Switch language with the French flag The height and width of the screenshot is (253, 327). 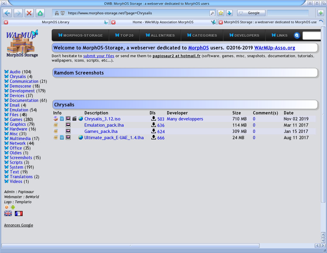pos(18,213)
